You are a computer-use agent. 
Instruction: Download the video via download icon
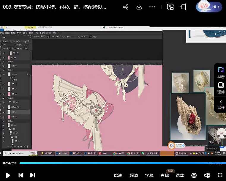[x=139, y=7]
